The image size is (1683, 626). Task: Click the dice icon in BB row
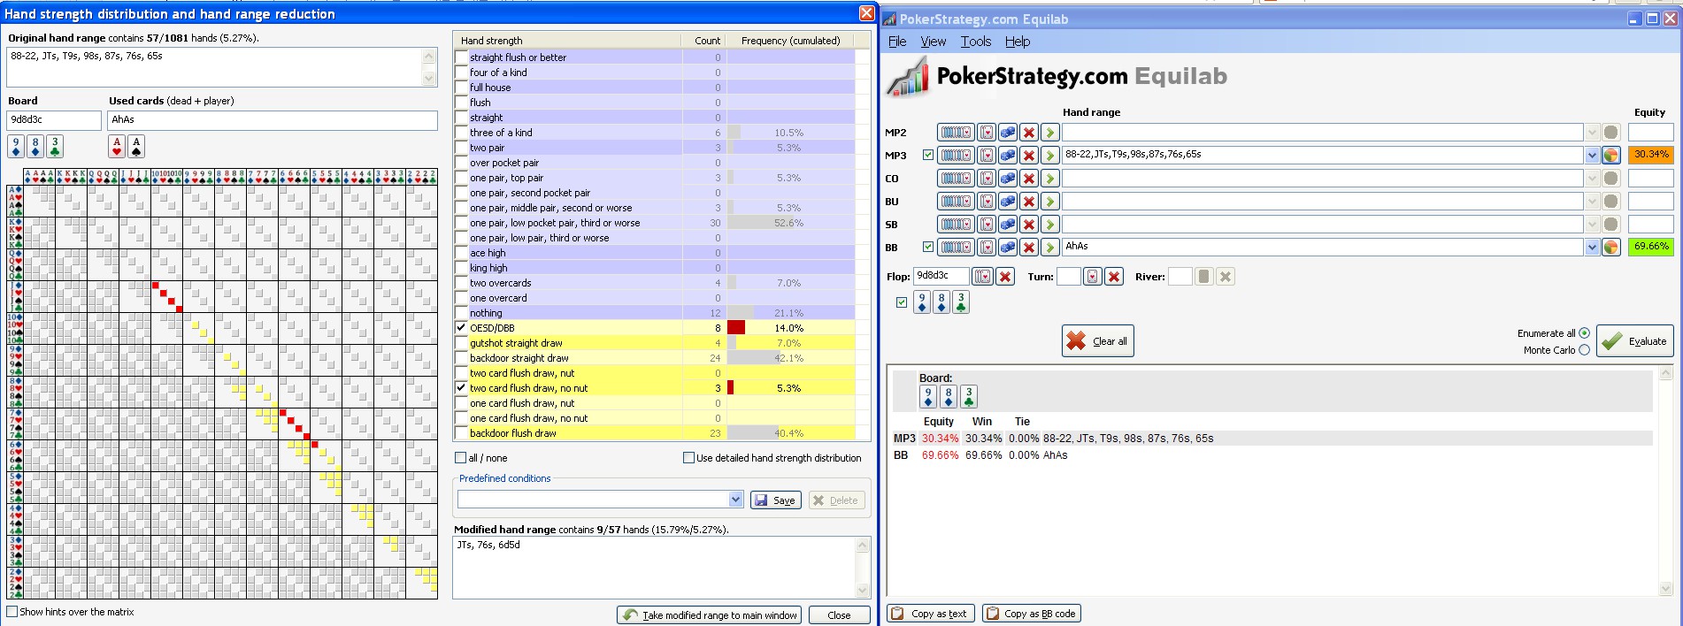pos(1008,248)
